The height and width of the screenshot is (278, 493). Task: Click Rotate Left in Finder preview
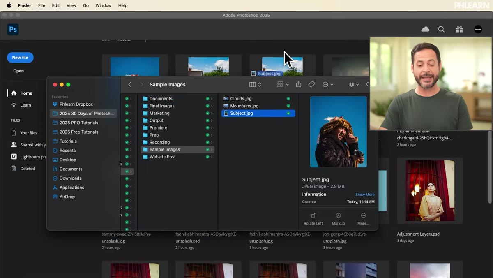tap(313, 219)
